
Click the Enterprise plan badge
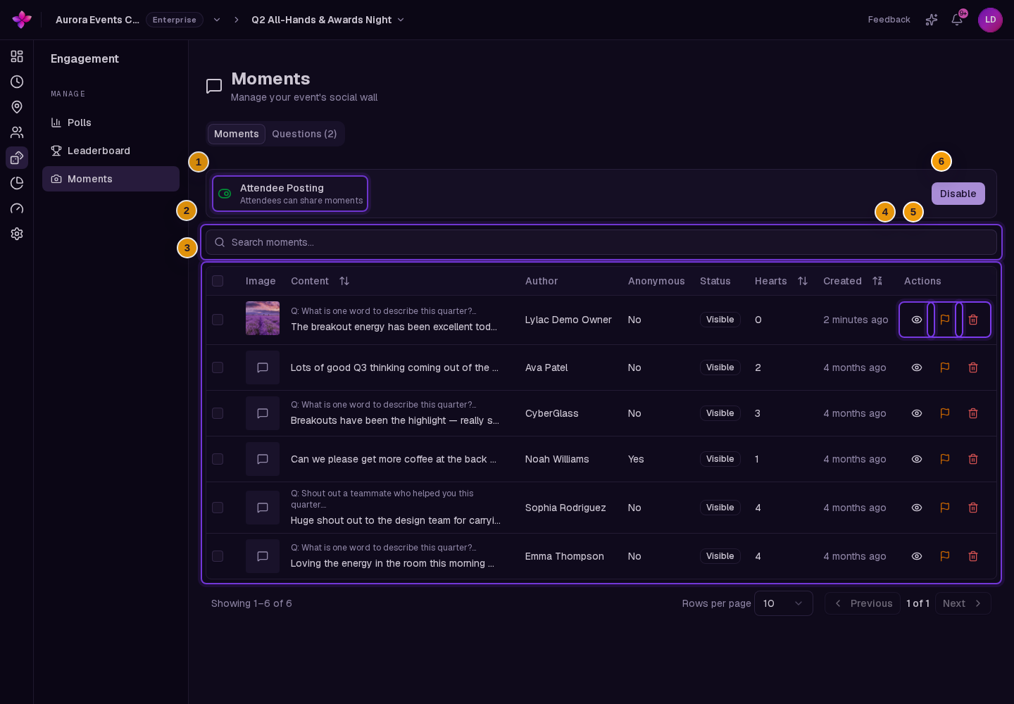pos(175,20)
